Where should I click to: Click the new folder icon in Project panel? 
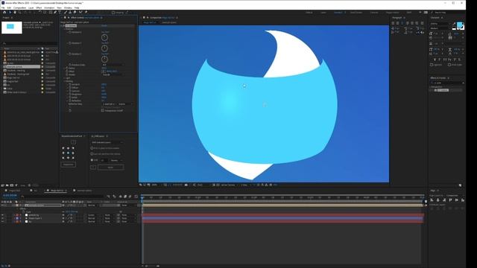tap(7, 185)
